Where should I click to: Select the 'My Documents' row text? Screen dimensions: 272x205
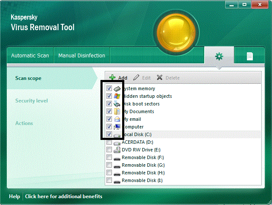tap(138, 111)
